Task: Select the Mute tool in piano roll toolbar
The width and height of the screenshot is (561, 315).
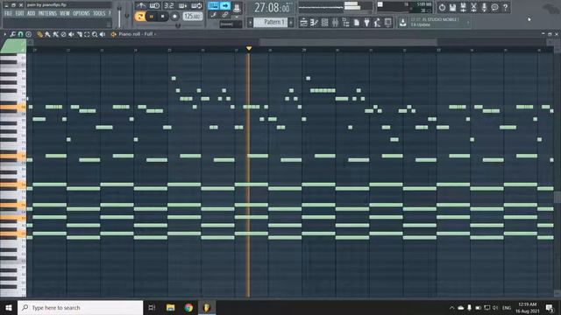Action: point(71,34)
